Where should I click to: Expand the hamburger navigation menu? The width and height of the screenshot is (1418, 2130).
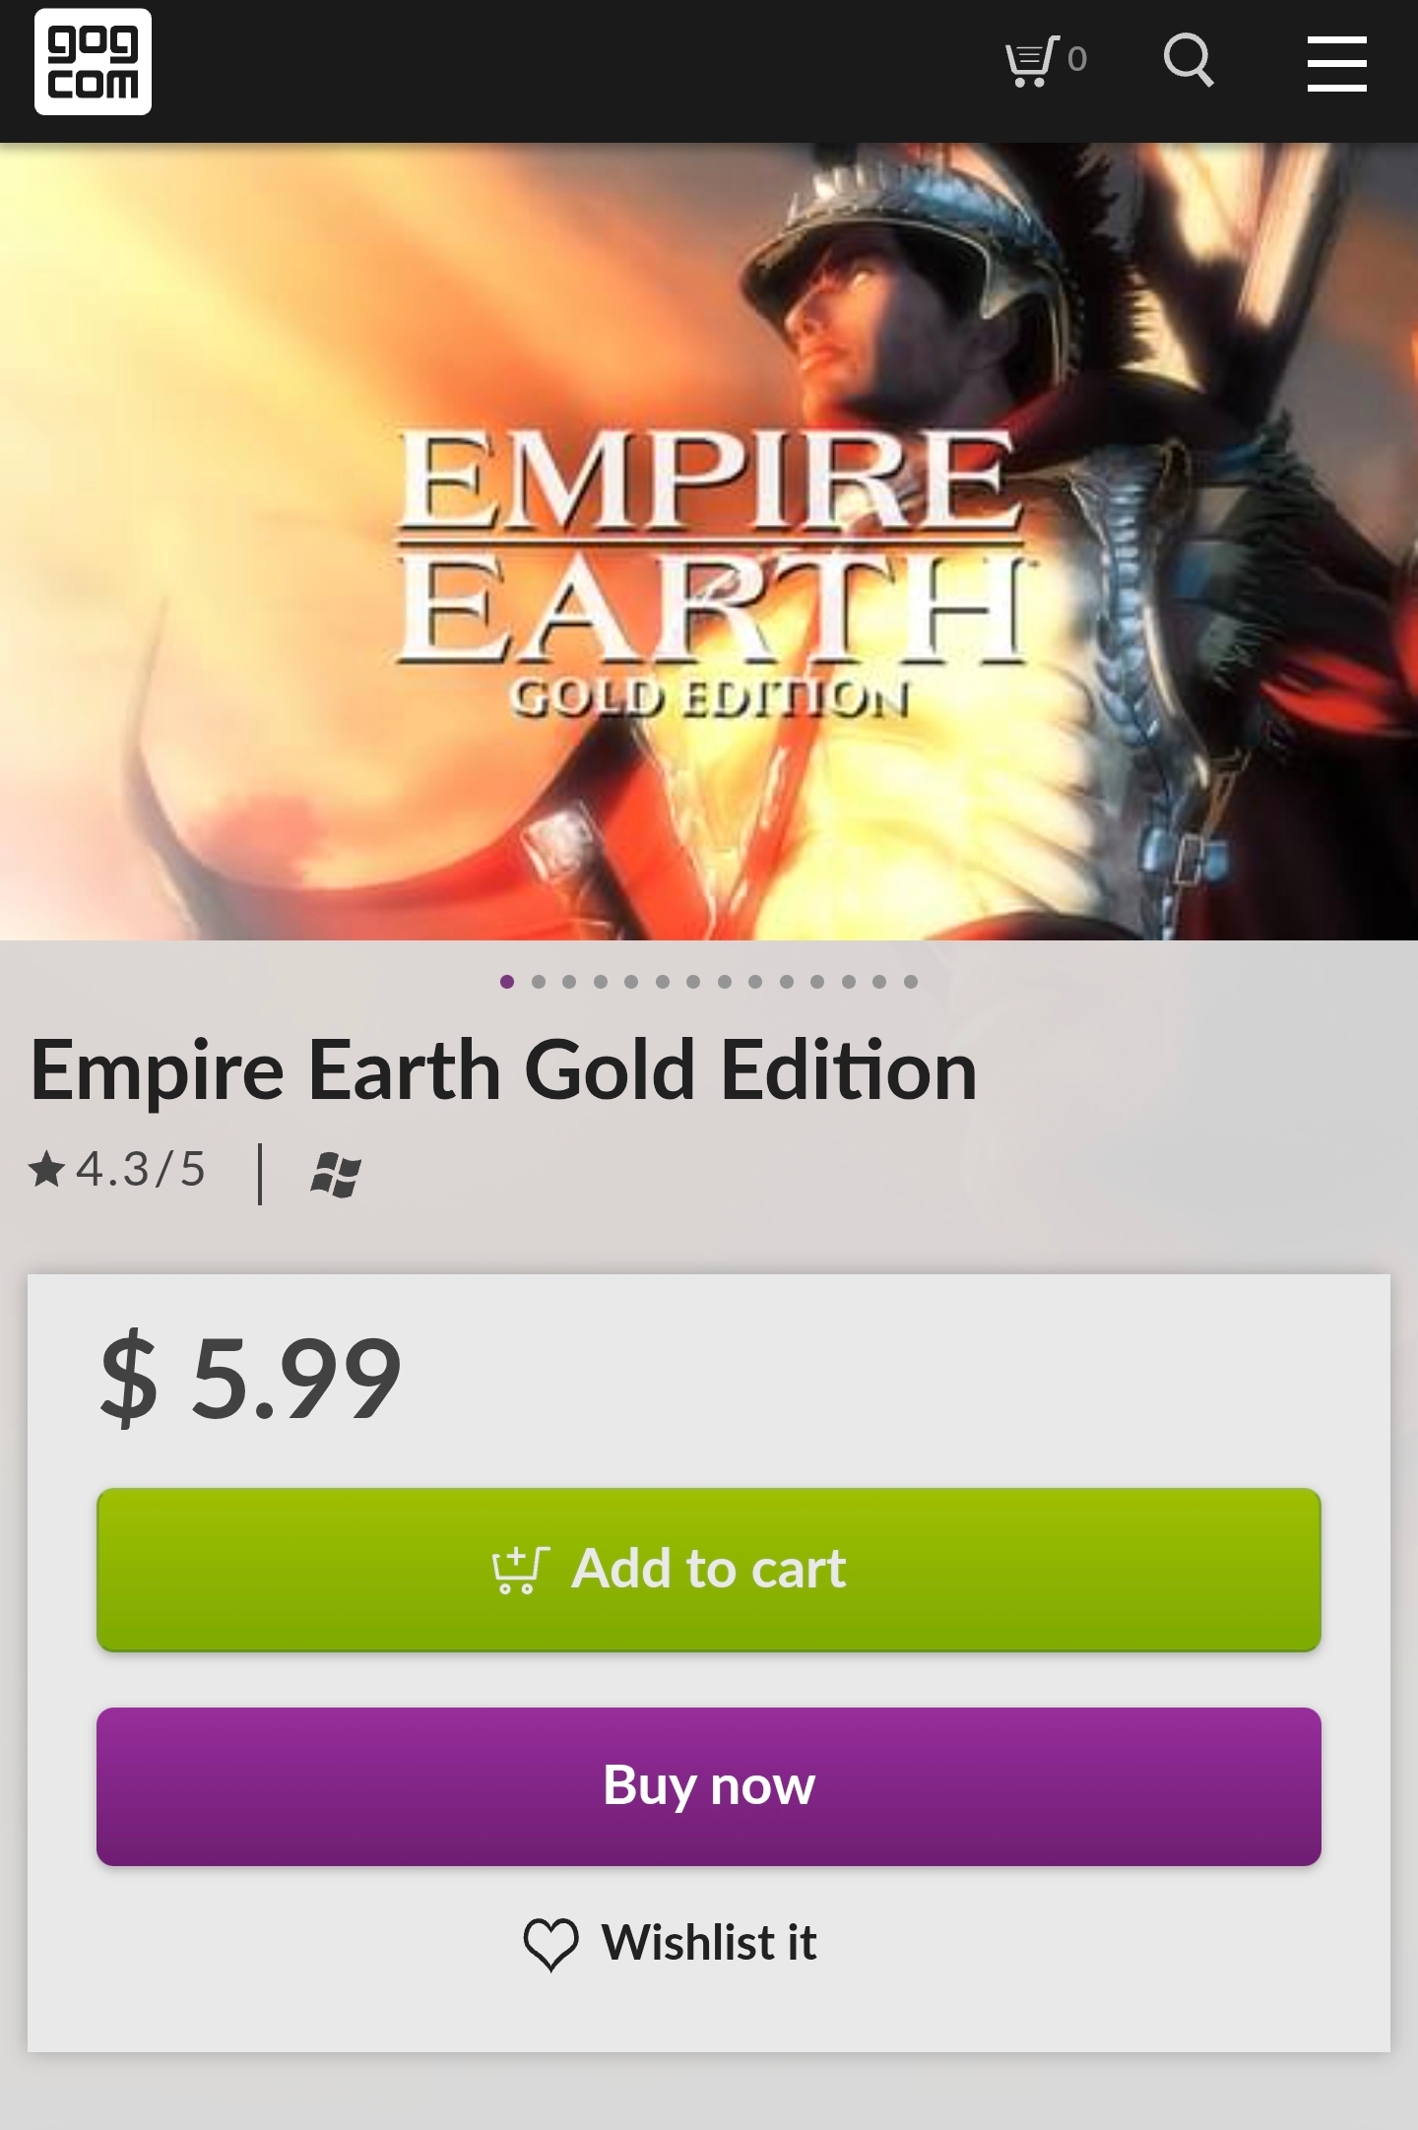(1336, 64)
